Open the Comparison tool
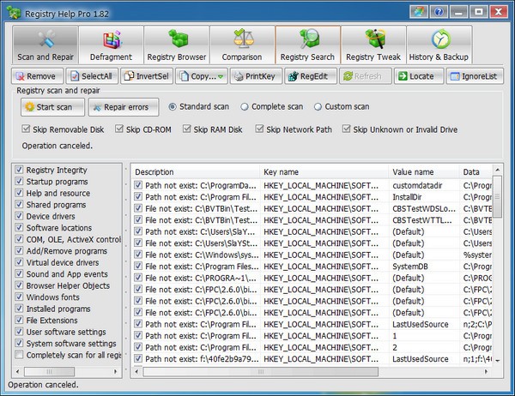This screenshot has width=515, height=396. tap(241, 45)
